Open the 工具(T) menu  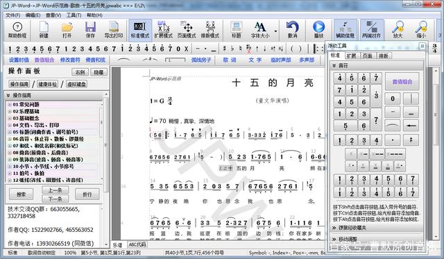click(74, 15)
